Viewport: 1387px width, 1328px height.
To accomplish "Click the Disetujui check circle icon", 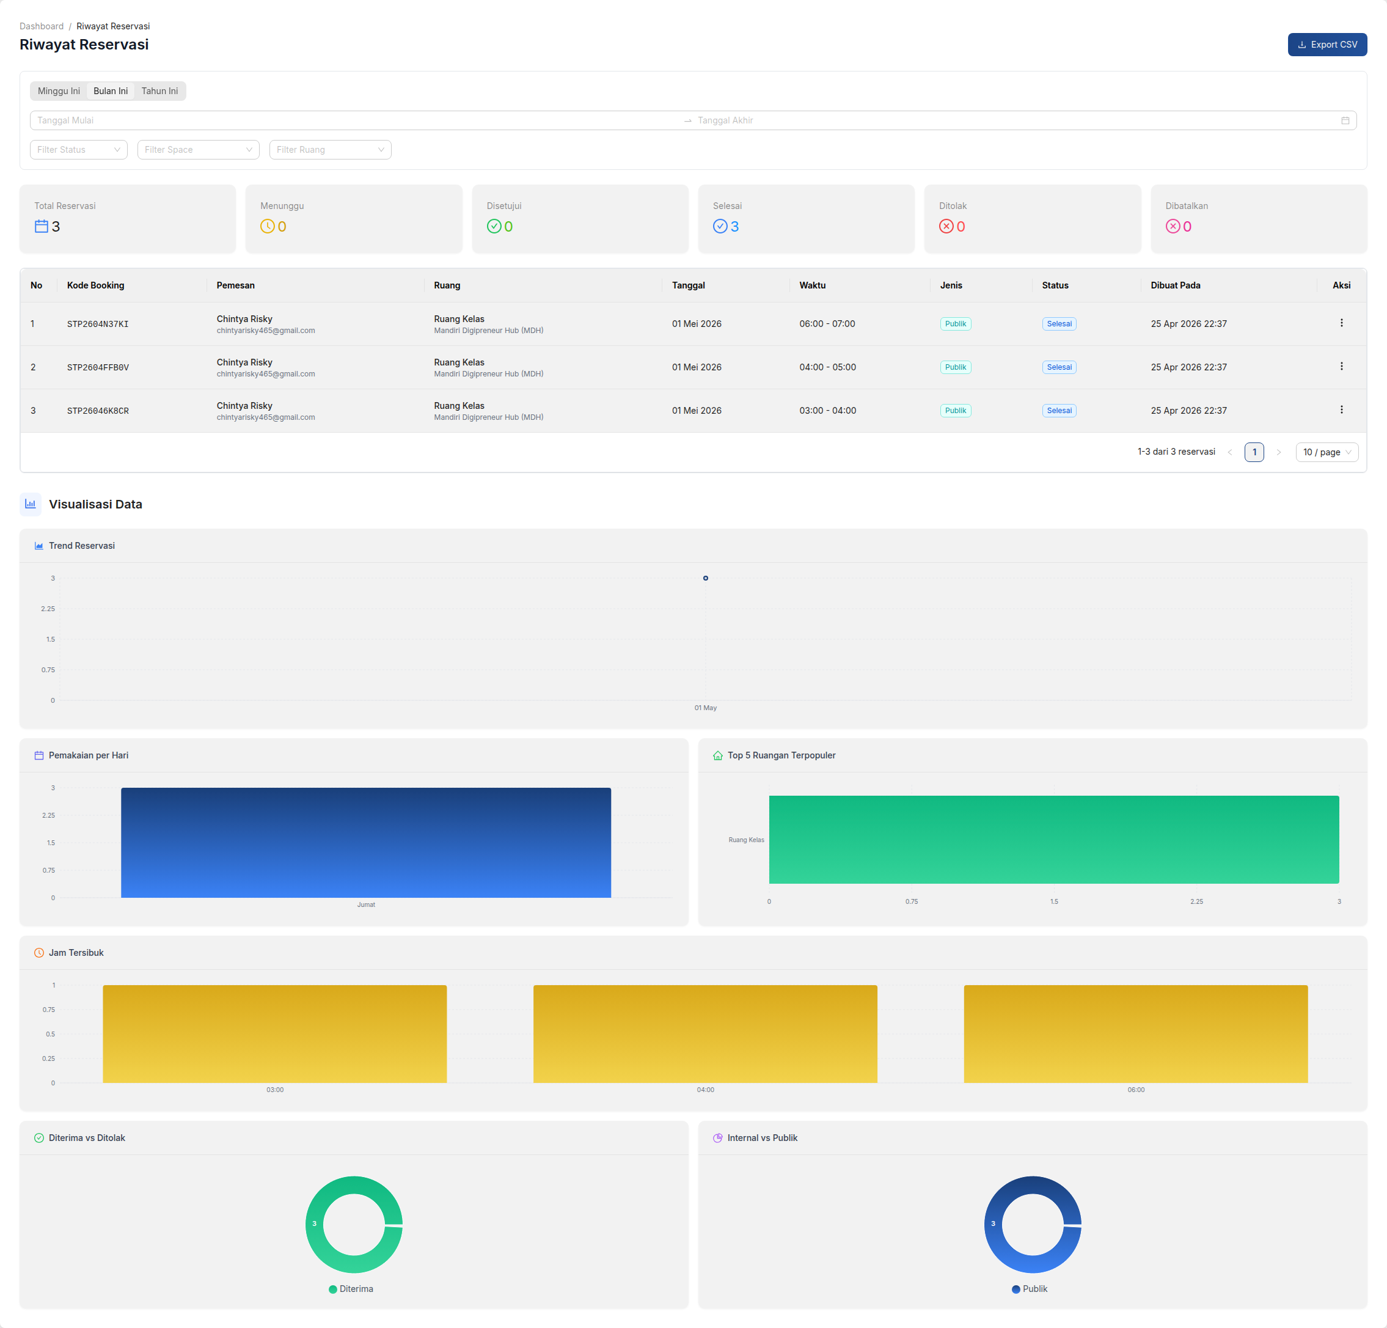I will [x=494, y=227].
